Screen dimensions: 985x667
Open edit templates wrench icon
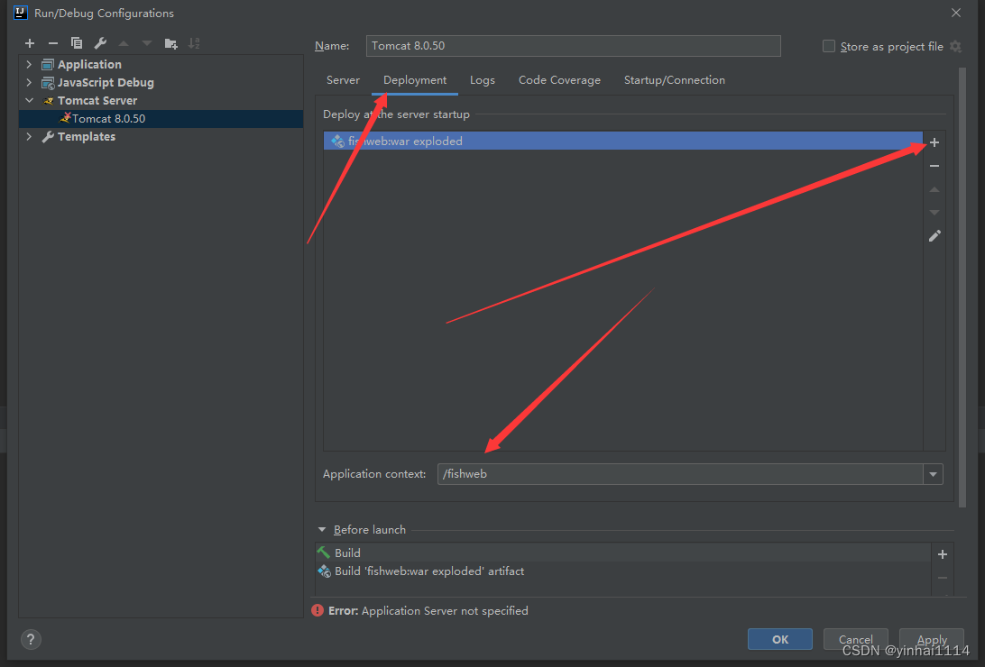[x=100, y=43]
